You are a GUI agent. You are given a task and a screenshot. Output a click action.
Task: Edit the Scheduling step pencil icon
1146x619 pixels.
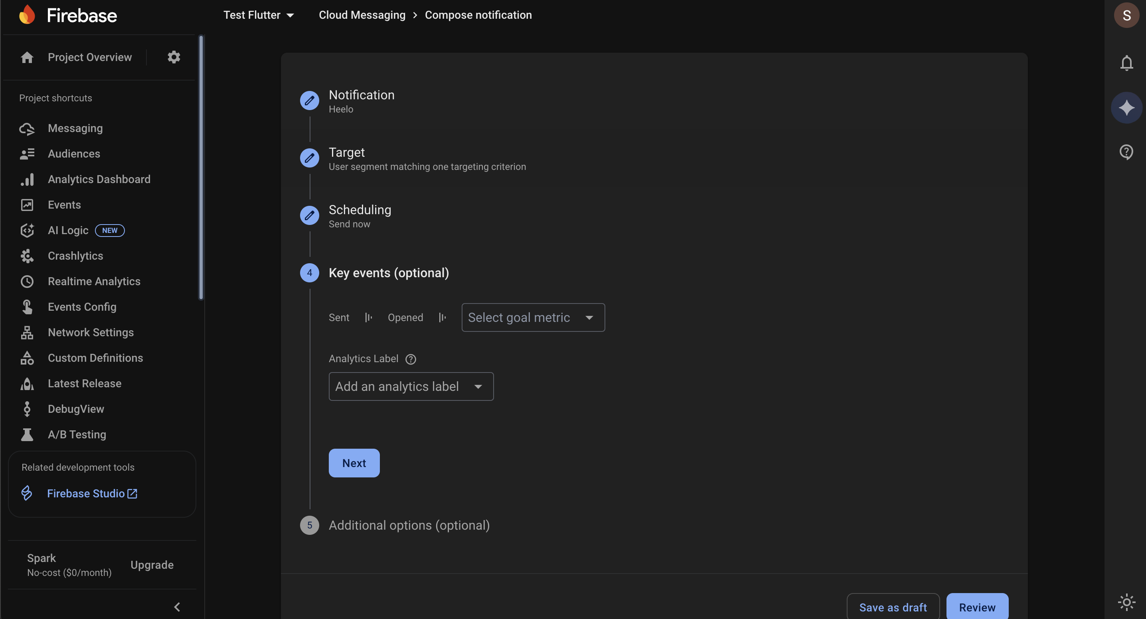pos(309,215)
